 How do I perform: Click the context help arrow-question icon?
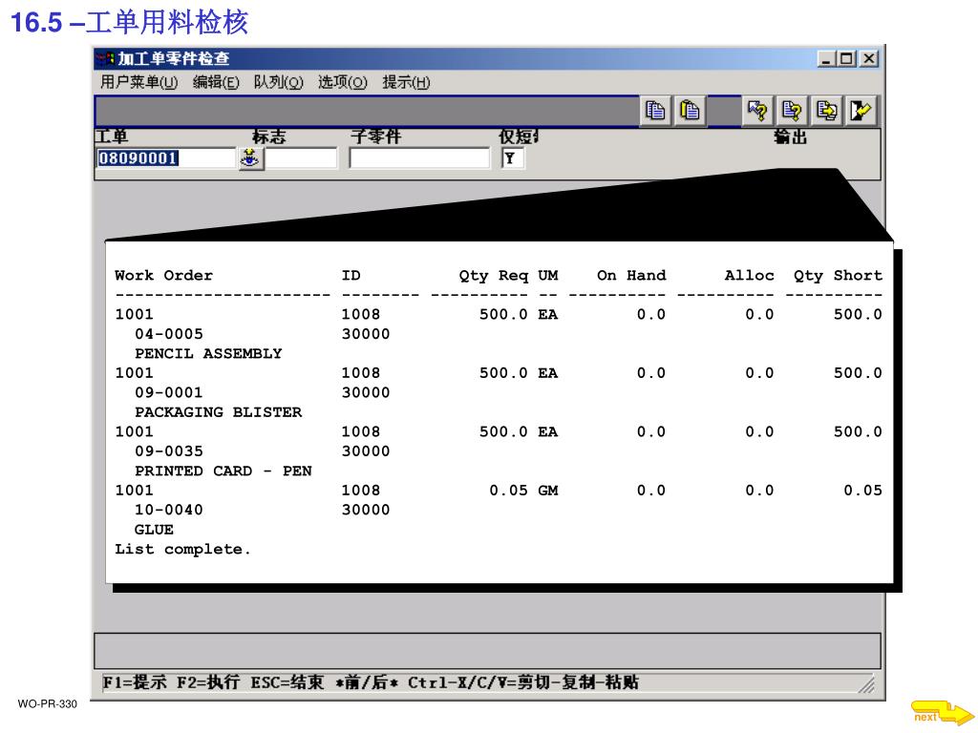pos(757,111)
